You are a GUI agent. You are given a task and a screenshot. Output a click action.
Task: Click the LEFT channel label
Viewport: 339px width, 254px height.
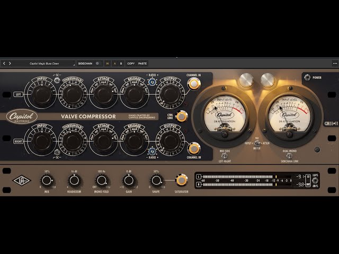[x=19, y=94]
